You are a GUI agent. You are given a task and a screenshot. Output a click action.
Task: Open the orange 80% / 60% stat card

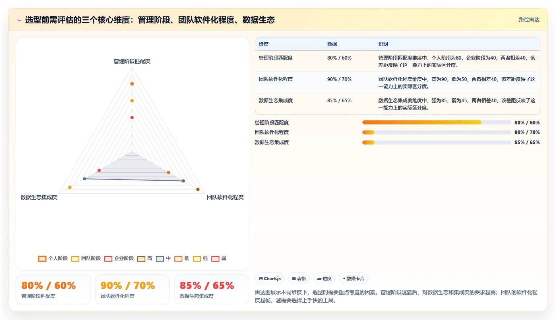click(x=53, y=289)
